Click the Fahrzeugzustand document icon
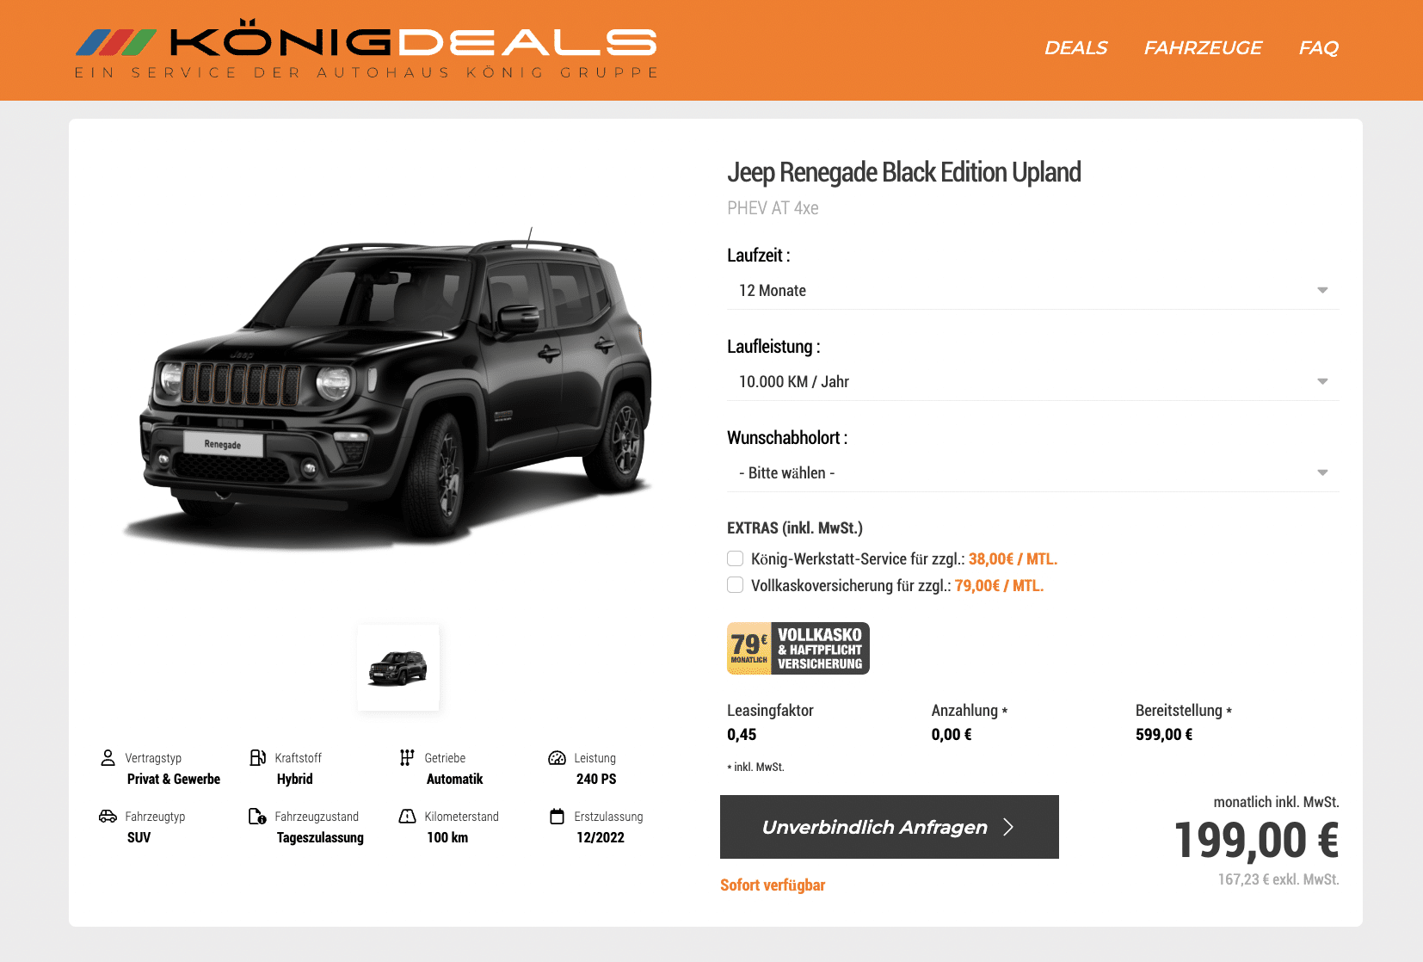Screen dimensions: 1423x962 click(x=257, y=816)
